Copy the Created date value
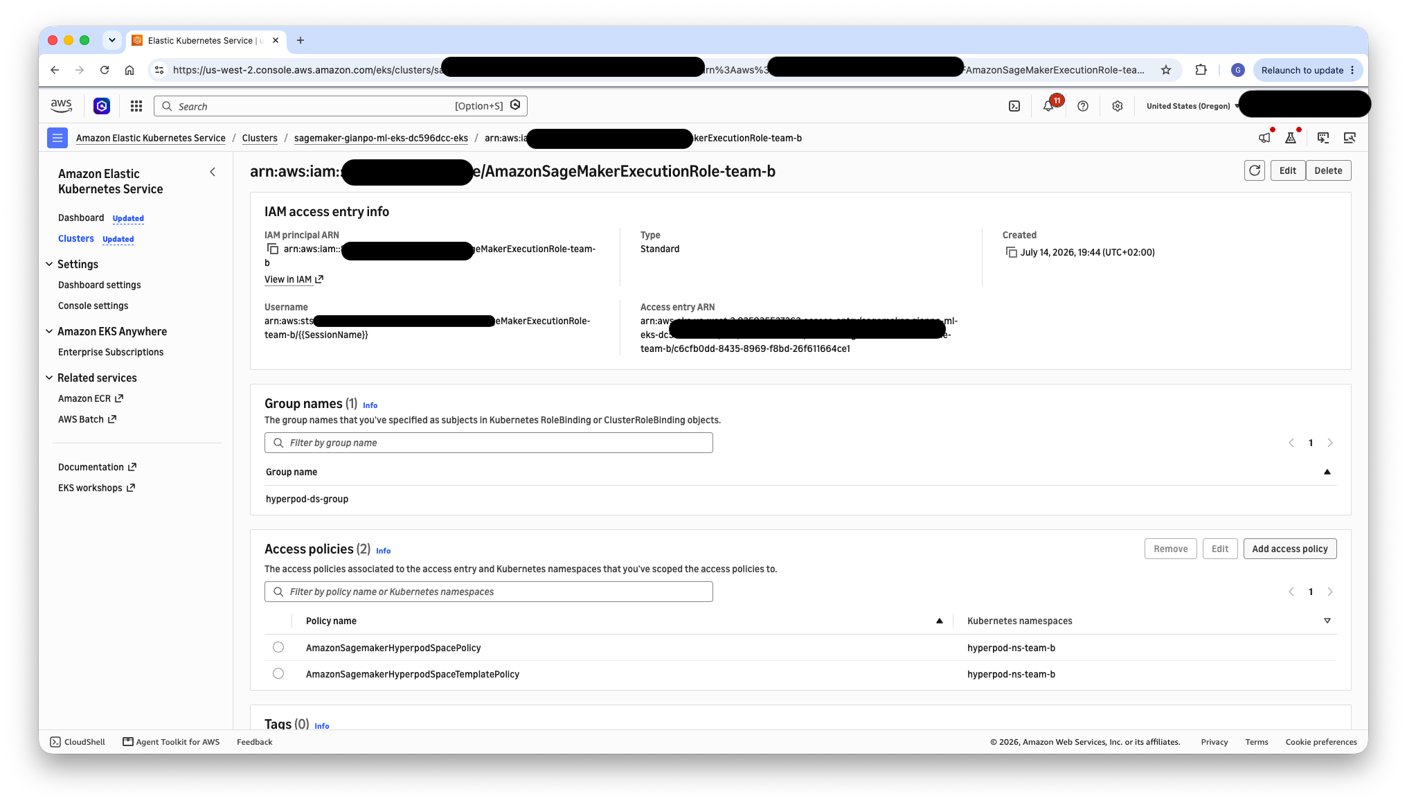1407x805 pixels. pyautogui.click(x=1012, y=252)
